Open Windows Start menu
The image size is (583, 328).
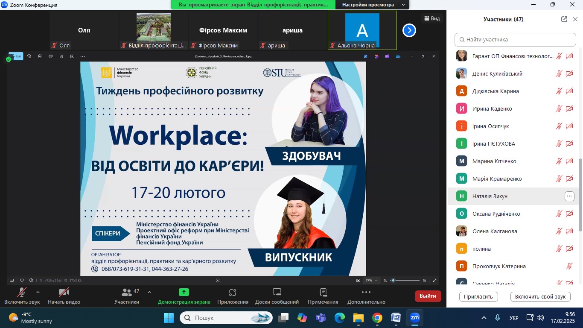pos(169,318)
